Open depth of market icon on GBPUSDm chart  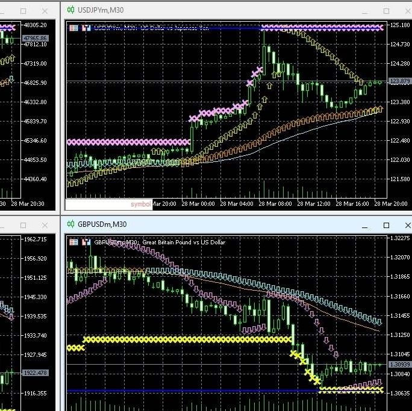[x=86, y=242]
